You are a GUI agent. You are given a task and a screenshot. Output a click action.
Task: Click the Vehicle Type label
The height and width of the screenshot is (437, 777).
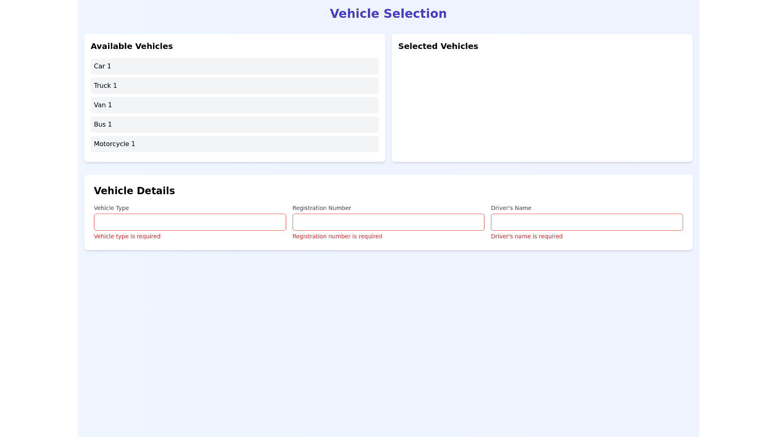111,208
